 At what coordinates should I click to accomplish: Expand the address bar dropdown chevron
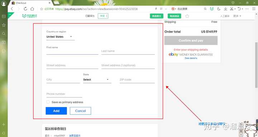[x=166, y=9]
